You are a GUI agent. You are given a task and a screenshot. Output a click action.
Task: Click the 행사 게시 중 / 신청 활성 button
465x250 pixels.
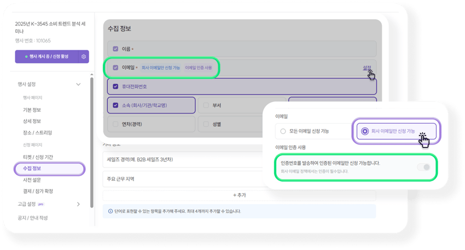tap(47, 57)
